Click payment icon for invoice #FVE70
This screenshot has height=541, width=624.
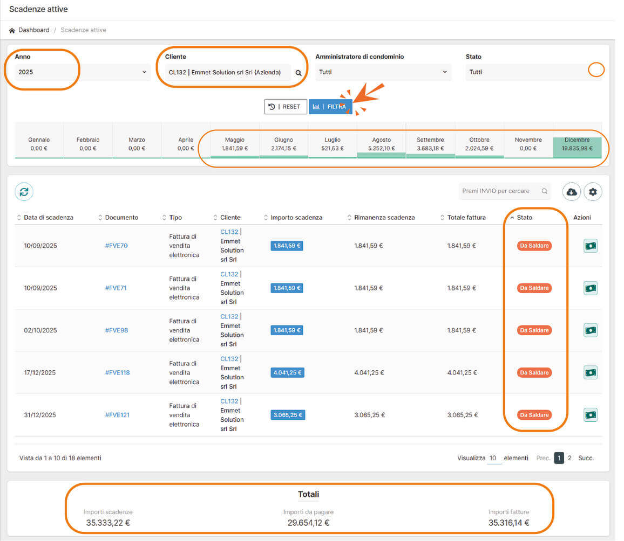tap(591, 246)
